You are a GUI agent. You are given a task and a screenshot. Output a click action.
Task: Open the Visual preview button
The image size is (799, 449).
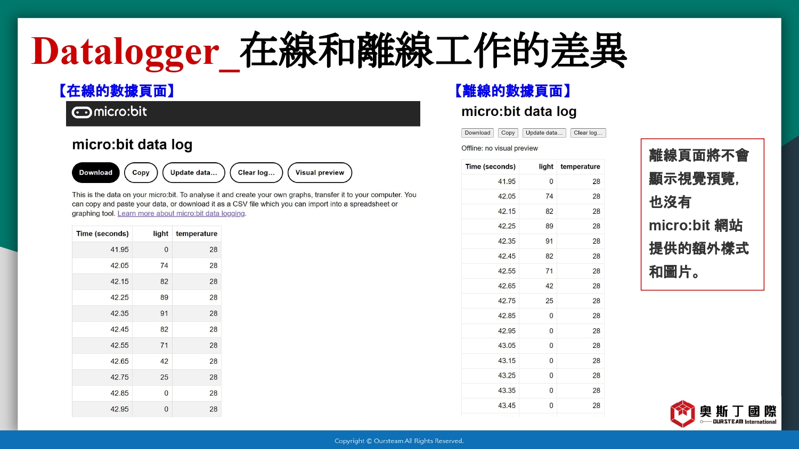(320, 172)
